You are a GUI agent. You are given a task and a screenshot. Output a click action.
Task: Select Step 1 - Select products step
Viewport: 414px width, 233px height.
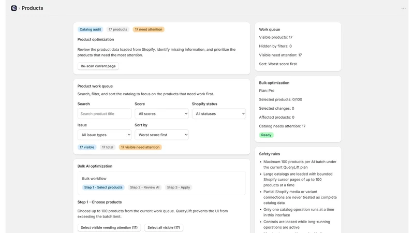pyautogui.click(x=103, y=187)
